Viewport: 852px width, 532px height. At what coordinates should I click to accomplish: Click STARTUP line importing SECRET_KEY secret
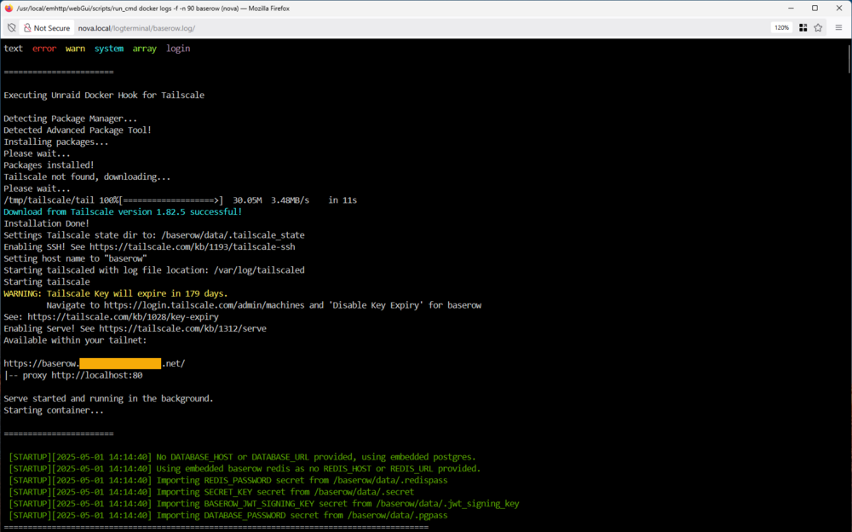(211, 492)
